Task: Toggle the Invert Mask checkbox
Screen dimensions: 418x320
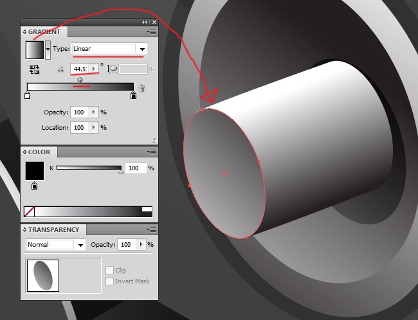Action: click(109, 281)
